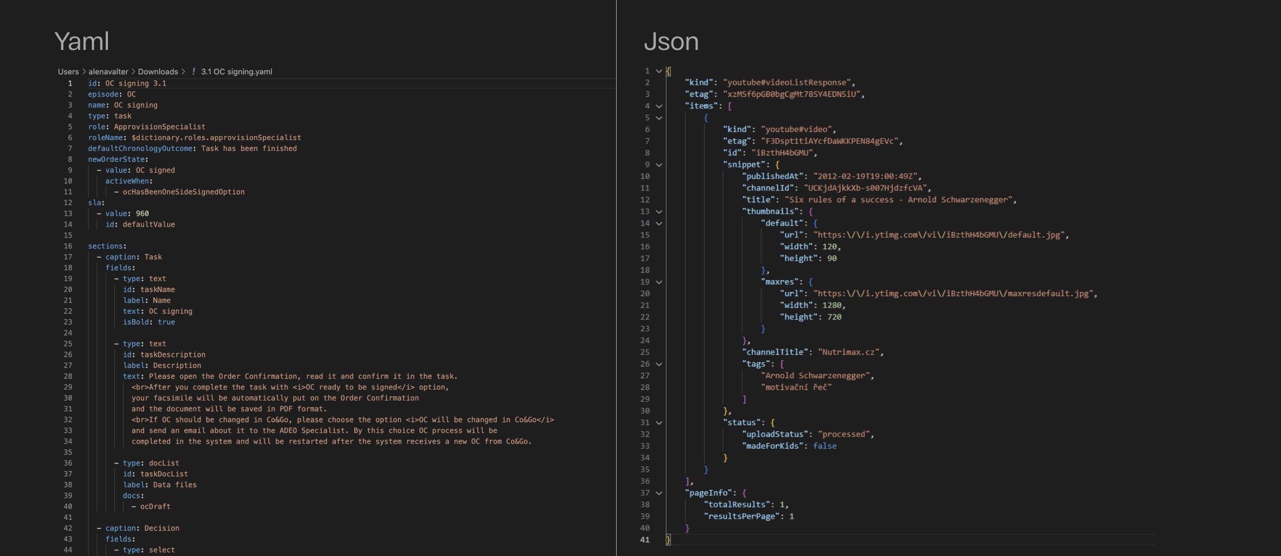The width and height of the screenshot is (1281, 556).
Task: Fold the "items" array in JSON
Action: click(x=659, y=106)
